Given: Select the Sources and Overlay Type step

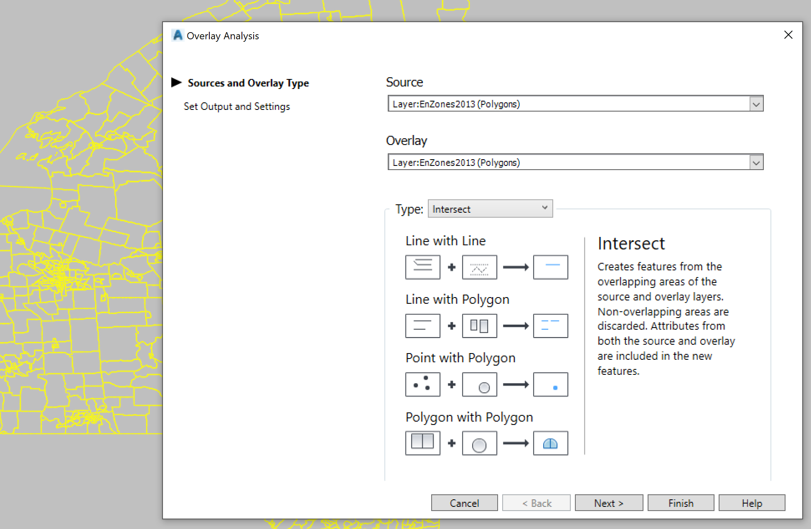Looking at the screenshot, I should click(248, 83).
